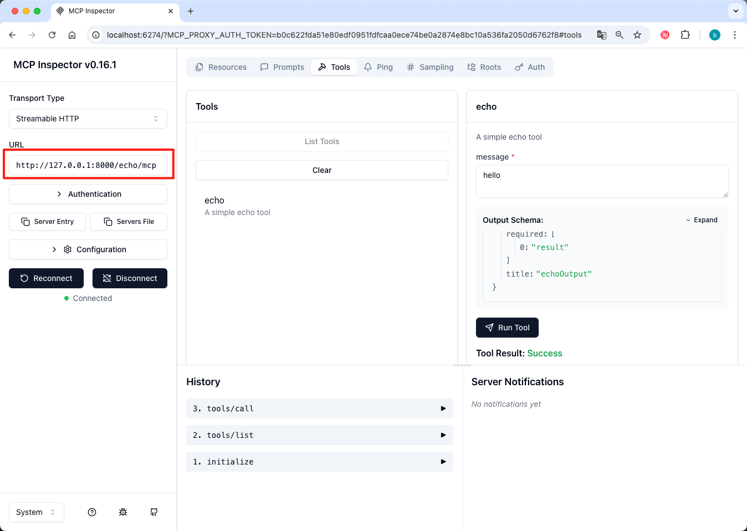Open the System theme selector
Viewport: 747px width, 531px height.
(37, 512)
